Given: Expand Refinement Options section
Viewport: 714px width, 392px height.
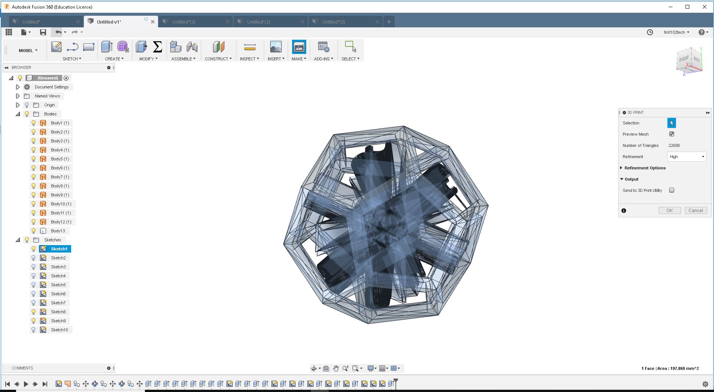Looking at the screenshot, I should tap(621, 168).
